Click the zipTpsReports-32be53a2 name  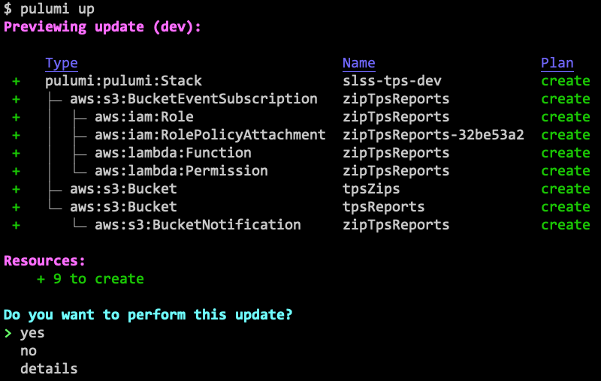point(433,135)
